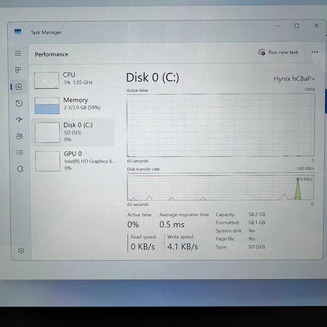
Task: Select the Memory performance entry
Action: click(73, 105)
